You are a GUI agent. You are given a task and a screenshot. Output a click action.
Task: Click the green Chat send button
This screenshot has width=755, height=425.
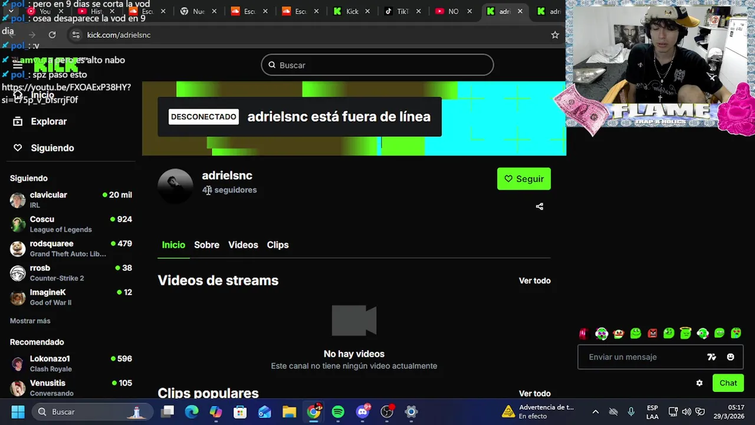pyautogui.click(x=728, y=383)
